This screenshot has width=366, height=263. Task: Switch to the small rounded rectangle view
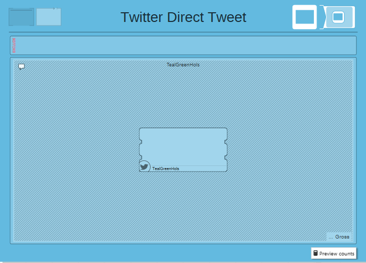click(338, 17)
